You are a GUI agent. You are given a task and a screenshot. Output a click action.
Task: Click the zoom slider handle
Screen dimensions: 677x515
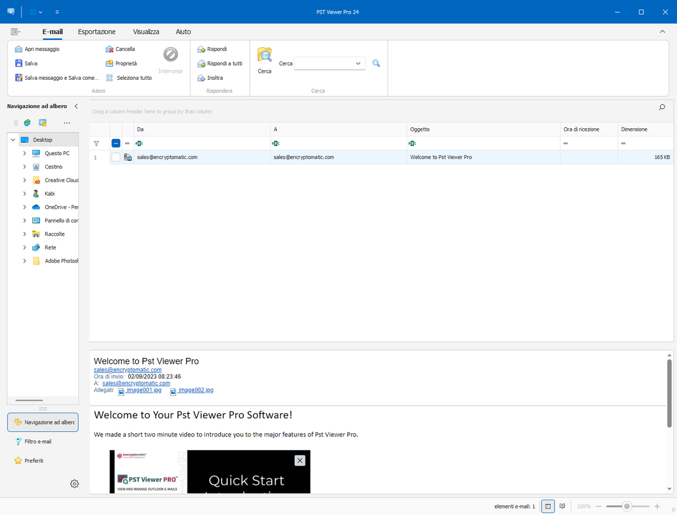(627, 507)
